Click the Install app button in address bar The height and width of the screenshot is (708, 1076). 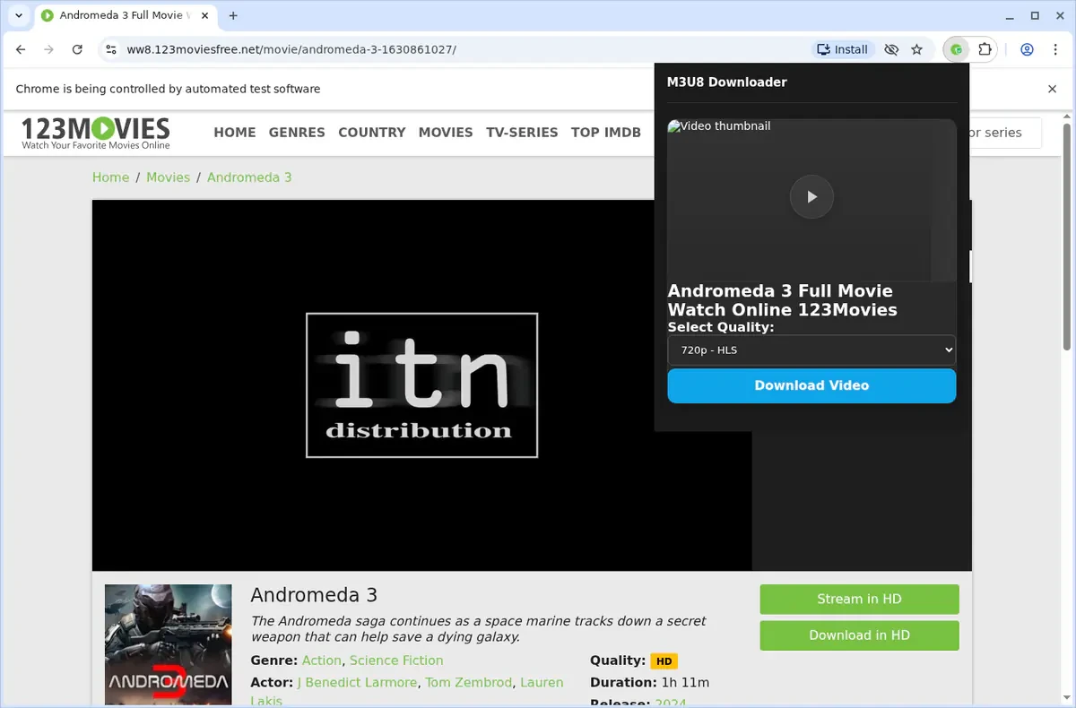(842, 49)
